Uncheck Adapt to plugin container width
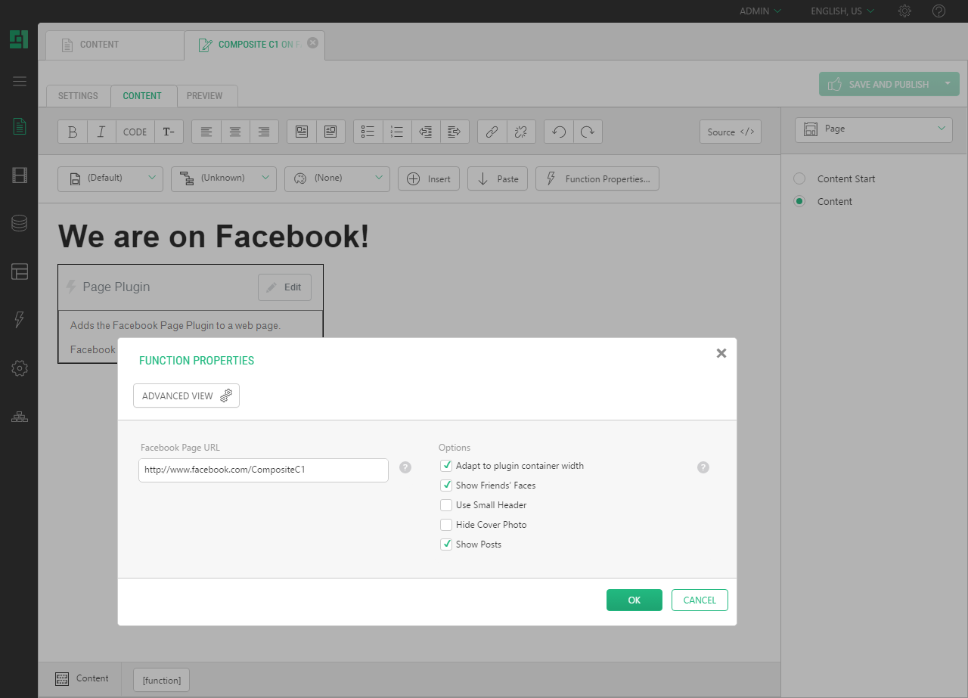This screenshot has width=968, height=698. [x=446, y=466]
